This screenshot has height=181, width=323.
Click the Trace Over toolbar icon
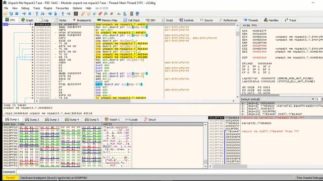click(x=56, y=14)
